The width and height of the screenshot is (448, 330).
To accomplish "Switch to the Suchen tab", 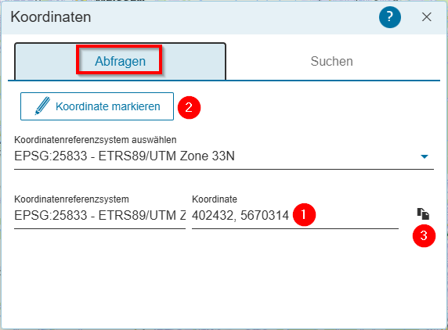I will click(x=332, y=61).
